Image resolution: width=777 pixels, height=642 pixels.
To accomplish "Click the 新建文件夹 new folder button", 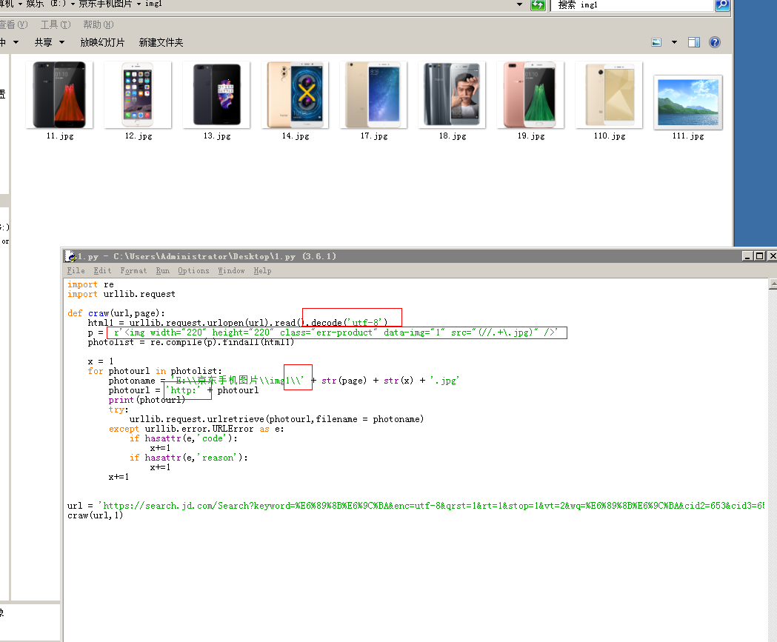I will 161,43.
